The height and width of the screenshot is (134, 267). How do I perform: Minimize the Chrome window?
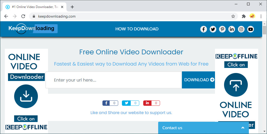(x=236, y=4)
